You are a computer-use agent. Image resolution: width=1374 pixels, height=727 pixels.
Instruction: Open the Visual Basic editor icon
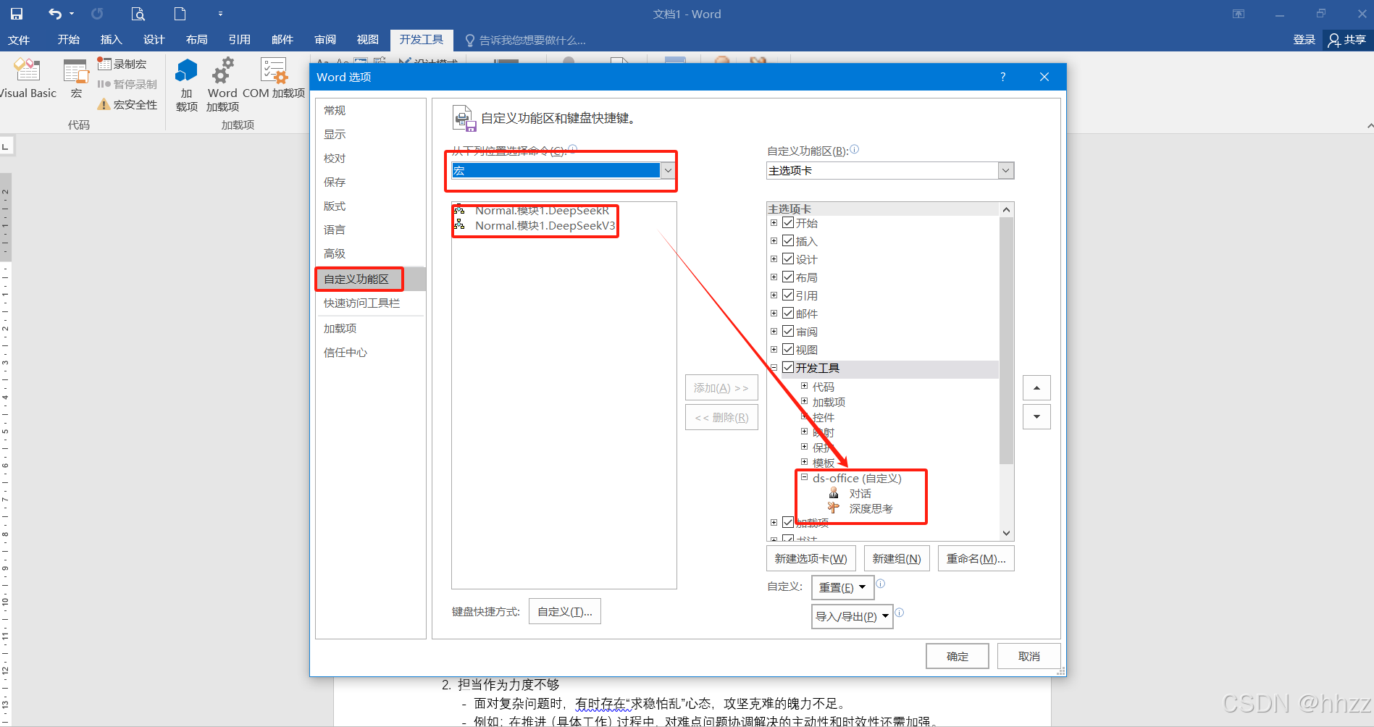(27, 70)
